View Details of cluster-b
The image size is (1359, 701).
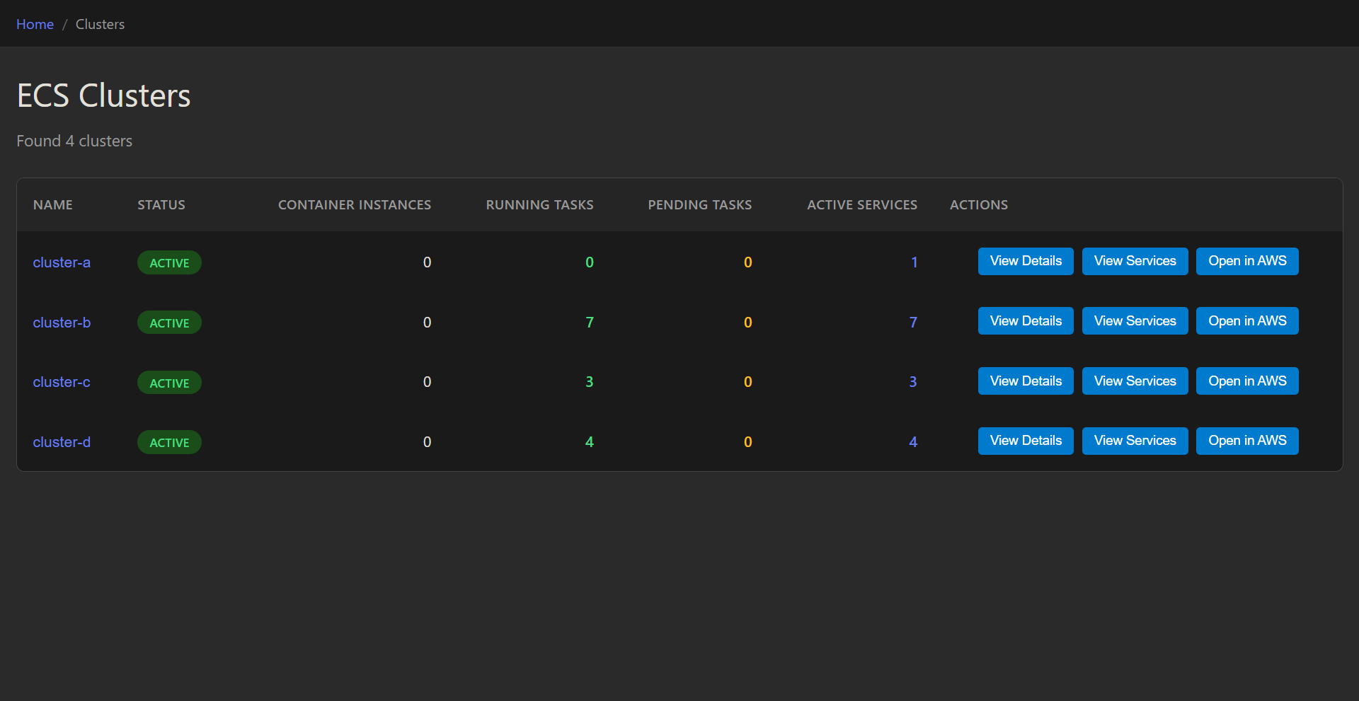tap(1026, 321)
